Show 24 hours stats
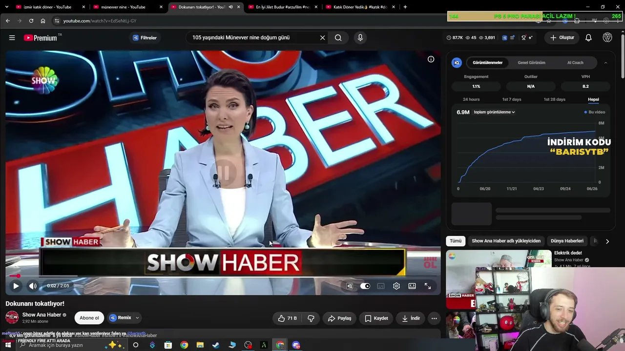This screenshot has height=351, width=625. [x=471, y=99]
